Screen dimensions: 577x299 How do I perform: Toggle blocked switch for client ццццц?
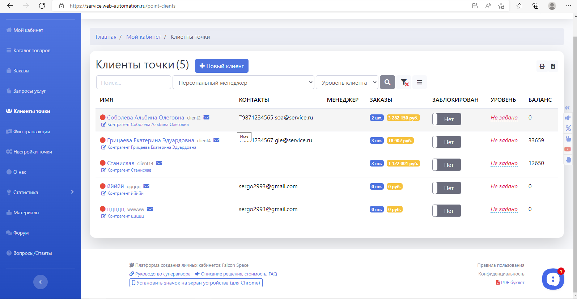[x=446, y=211]
